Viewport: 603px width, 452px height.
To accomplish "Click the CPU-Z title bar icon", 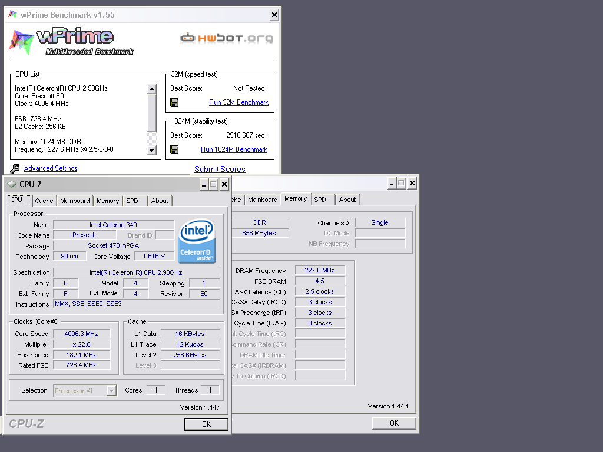I will (12, 184).
